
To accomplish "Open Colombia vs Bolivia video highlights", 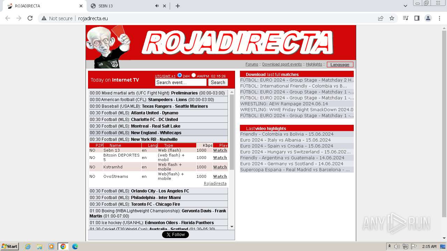I will point(287,134).
